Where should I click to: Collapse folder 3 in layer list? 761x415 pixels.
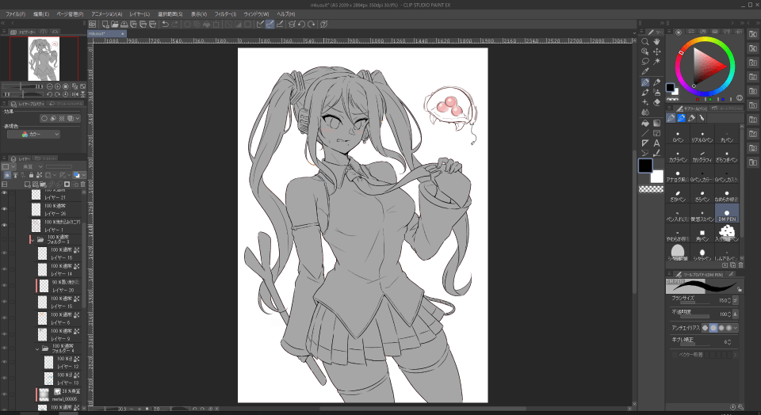click(32, 239)
